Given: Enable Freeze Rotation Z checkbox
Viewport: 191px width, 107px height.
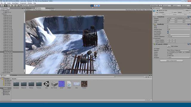Looking at the screenshot, I should tap(174, 42).
